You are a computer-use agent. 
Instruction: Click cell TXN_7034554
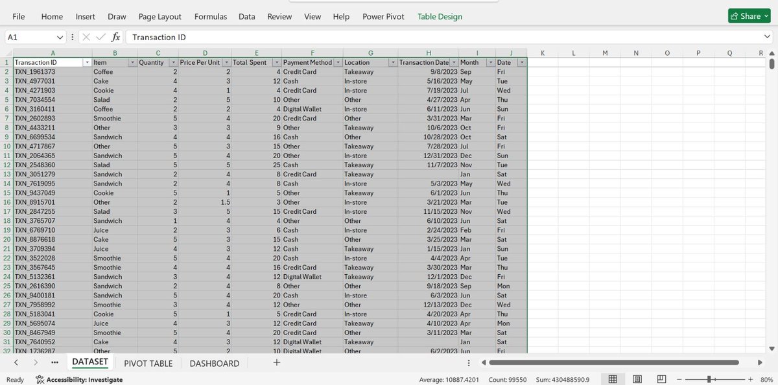click(53, 100)
